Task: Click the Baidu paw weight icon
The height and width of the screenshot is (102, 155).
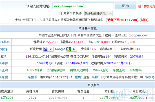Action: [x=46, y=49]
